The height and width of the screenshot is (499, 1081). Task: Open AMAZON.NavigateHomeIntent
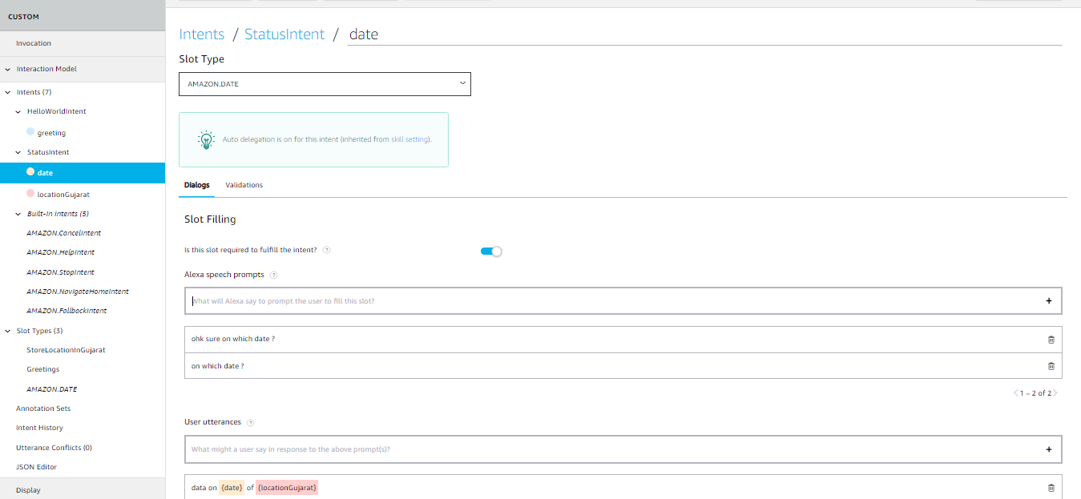coord(78,292)
